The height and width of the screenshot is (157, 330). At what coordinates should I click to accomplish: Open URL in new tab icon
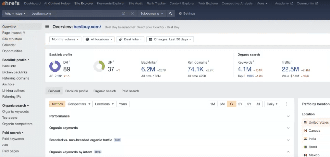coord(123,13)
